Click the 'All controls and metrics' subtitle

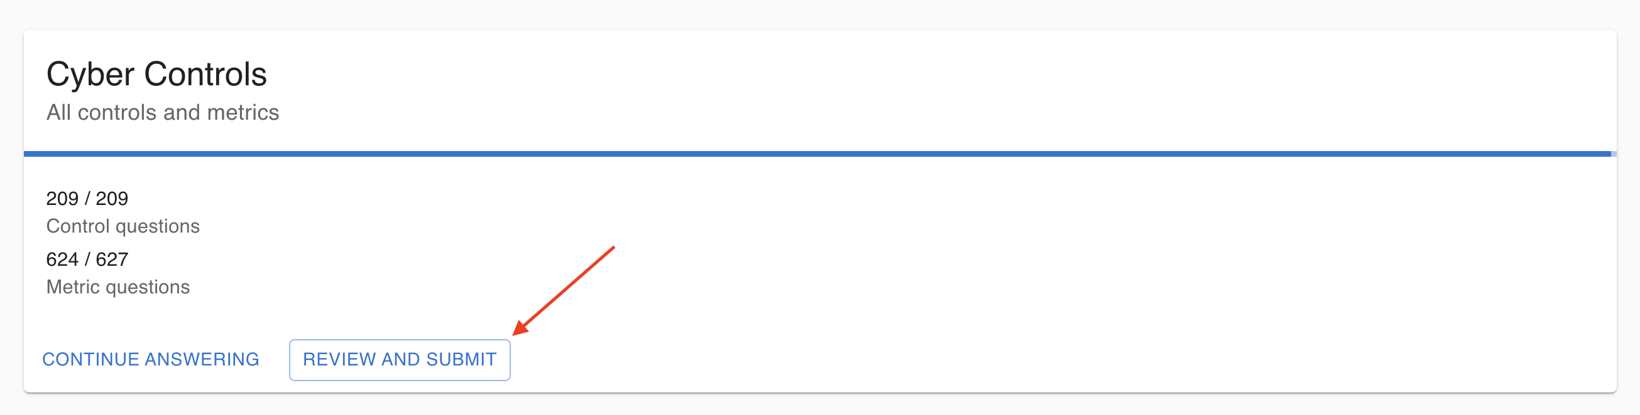(x=162, y=112)
